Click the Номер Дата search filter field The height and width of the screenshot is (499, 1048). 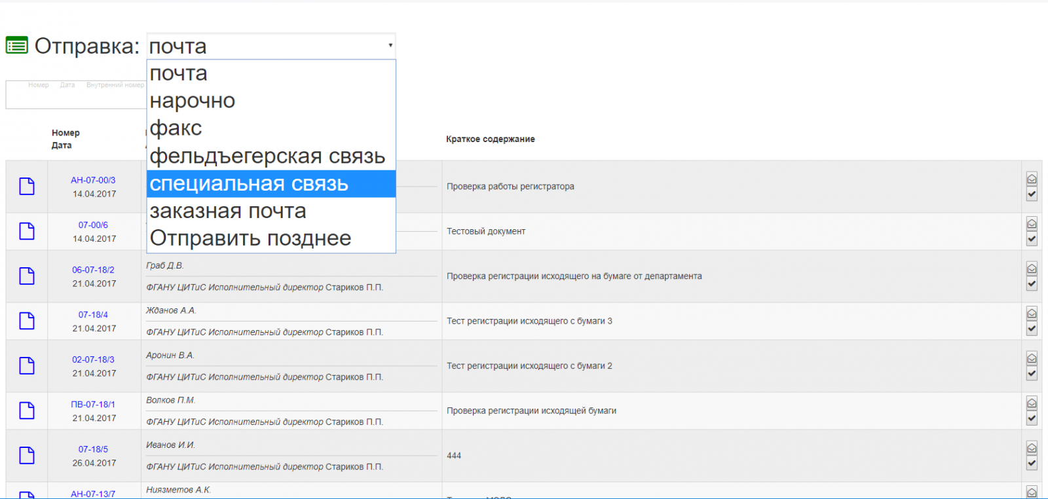(75, 97)
